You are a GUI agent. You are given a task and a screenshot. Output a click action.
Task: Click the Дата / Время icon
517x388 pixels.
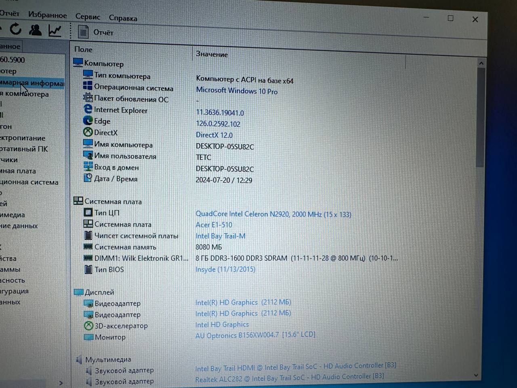88,177
